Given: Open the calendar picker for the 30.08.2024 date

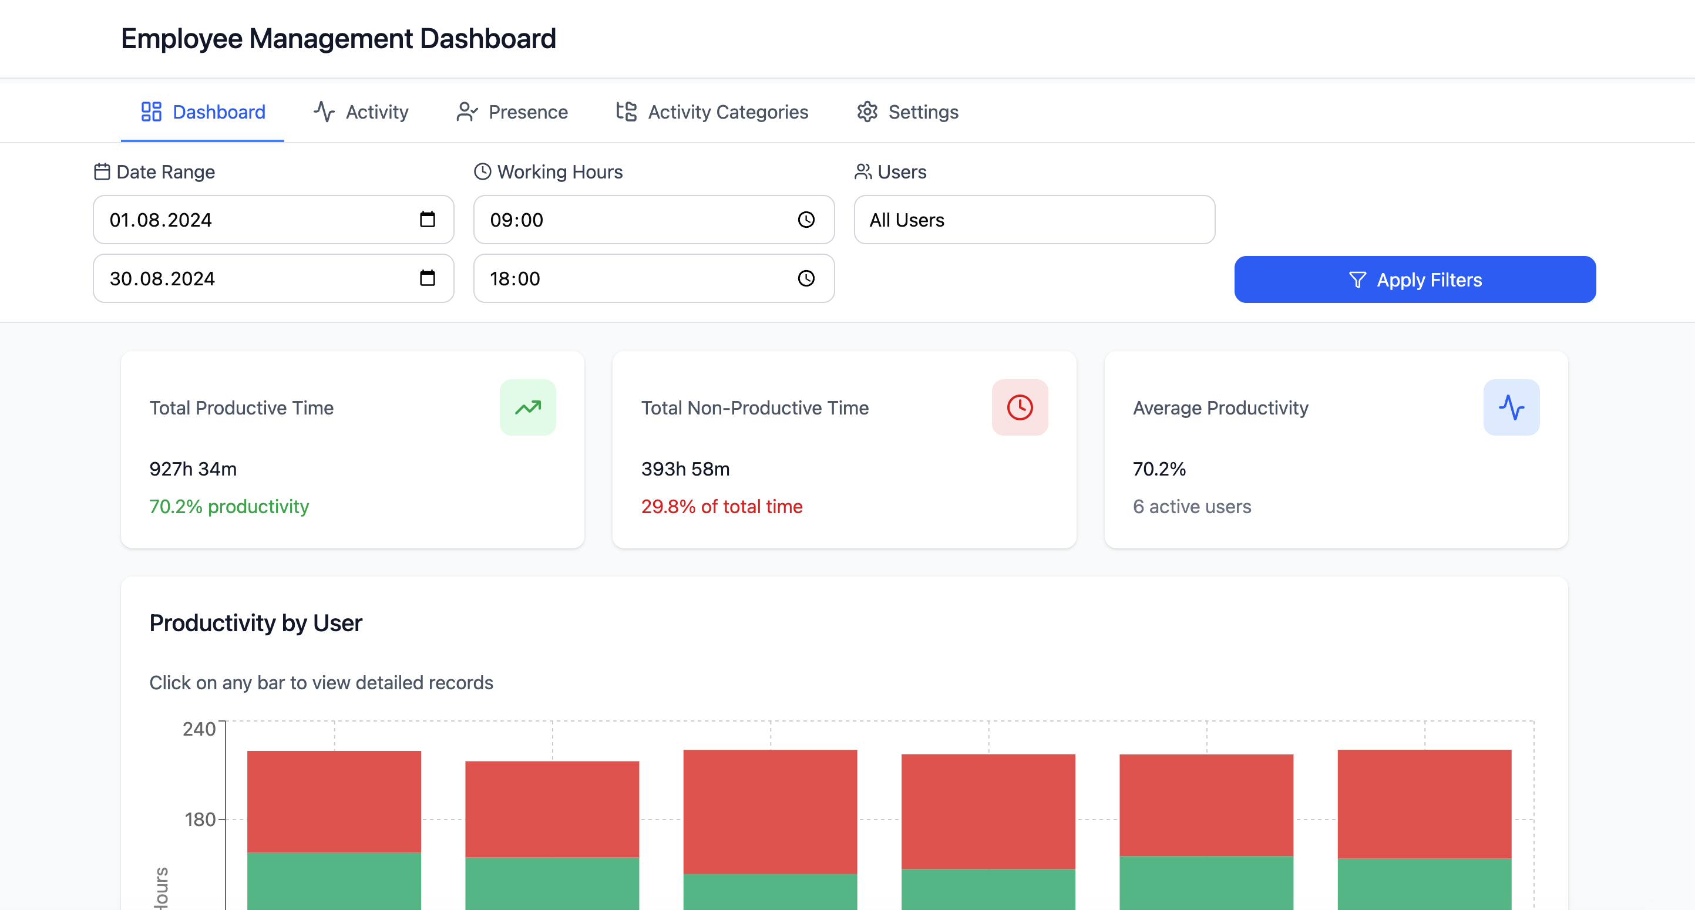Looking at the screenshot, I should coord(427,278).
